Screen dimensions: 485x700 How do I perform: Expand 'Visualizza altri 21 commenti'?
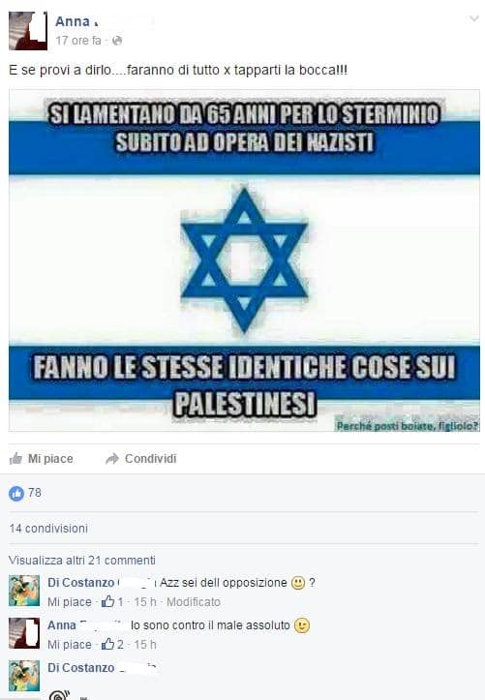(82, 561)
